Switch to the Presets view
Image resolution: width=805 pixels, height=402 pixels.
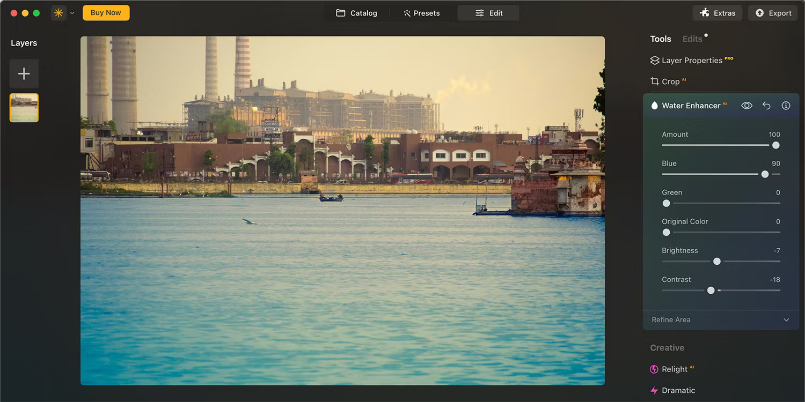[421, 12]
